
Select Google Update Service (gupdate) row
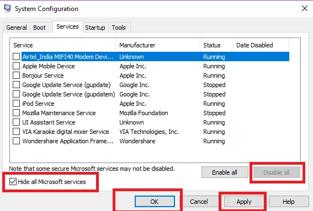[x=151, y=85]
